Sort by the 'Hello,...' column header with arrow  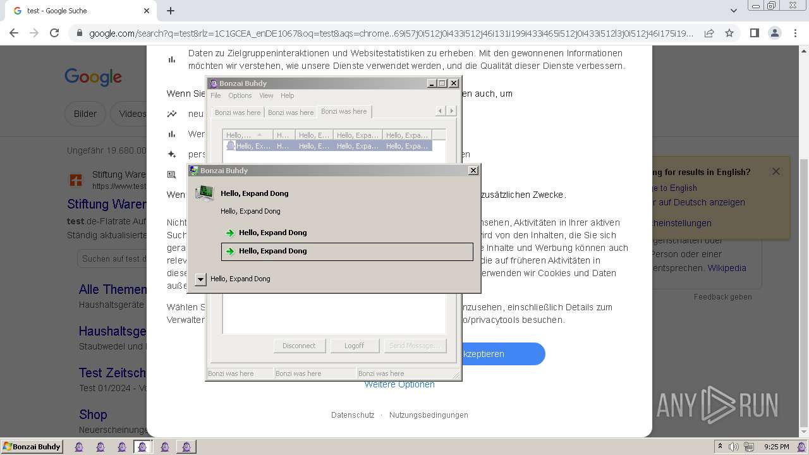(x=248, y=135)
